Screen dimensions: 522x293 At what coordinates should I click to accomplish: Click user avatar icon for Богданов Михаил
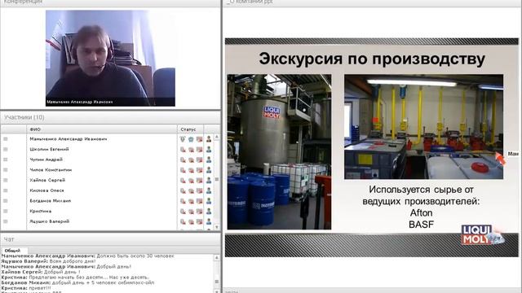coord(209,201)
